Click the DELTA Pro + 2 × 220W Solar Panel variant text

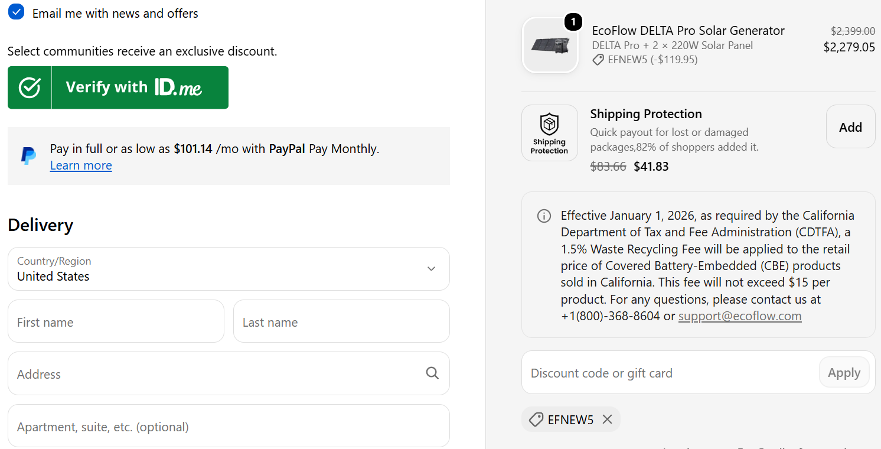[x=673, y=45]
